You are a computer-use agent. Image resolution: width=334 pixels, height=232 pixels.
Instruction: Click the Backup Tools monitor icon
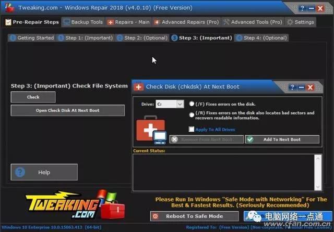coord(67,22)
